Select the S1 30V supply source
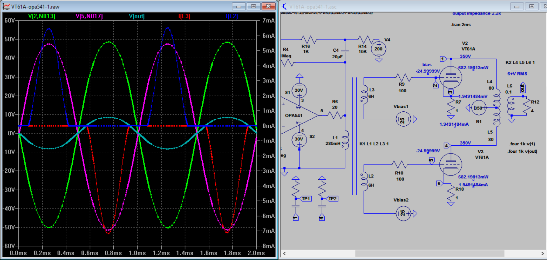The height and width of the screenshot is (260, 547). pos(299,90)
